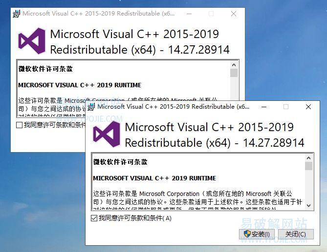Viewport: 327px width, 252px height.
Task: Click the up arrow of the back license scrollbar
Action: coord(234,65)
